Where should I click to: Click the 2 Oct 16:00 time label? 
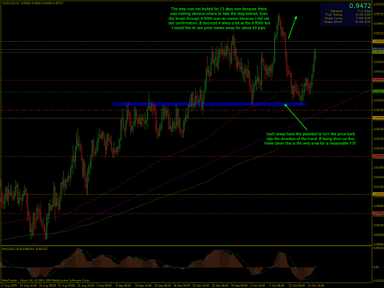coord(257,286)
